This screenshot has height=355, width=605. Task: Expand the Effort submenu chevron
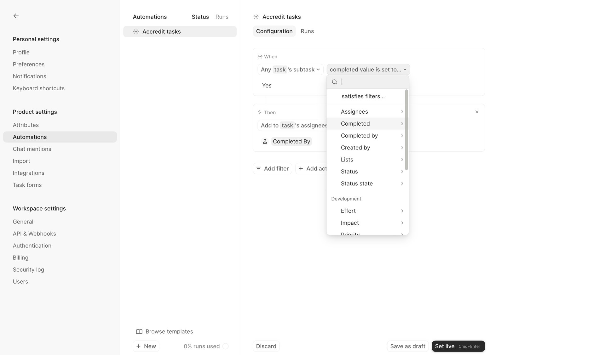402,211
